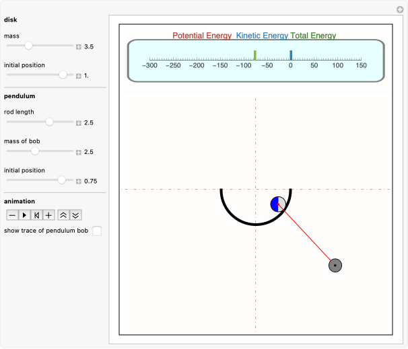Screen dimensions: 408x349
Task: Click the minus step-backward animation button
Action: coord(11,215)
